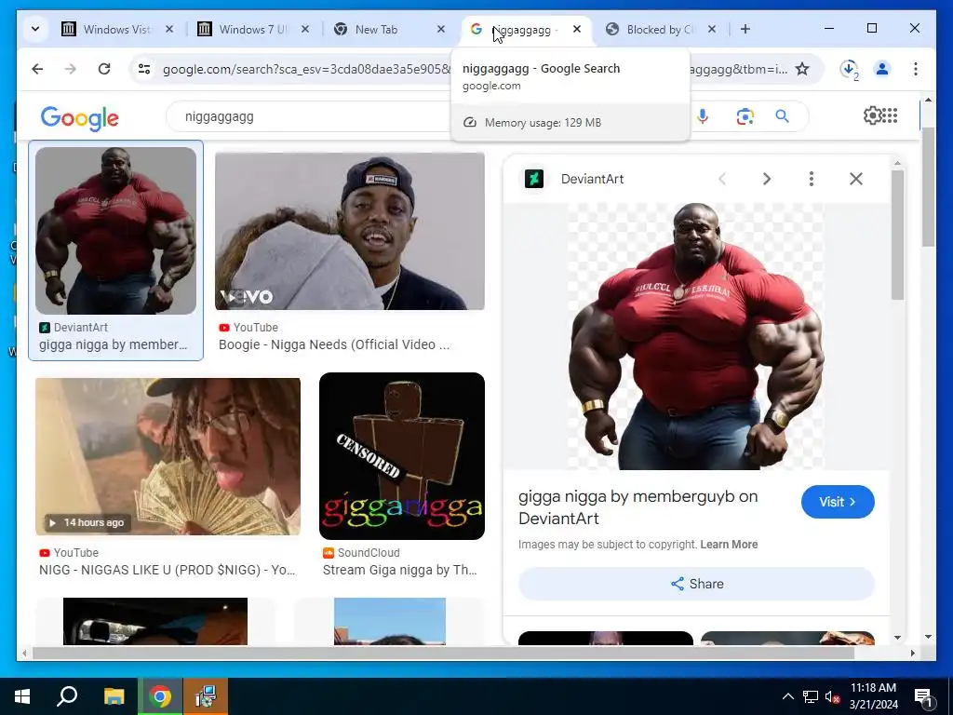
Task: Click the large preview image
Action: pos(696,336)
